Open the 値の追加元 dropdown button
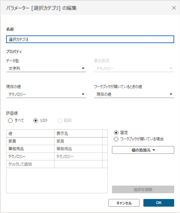The height and width of the screenshot is (213, 180). click(x=143, y=150)
